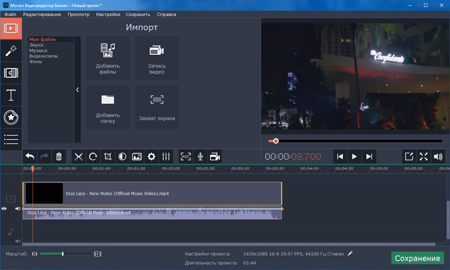Click the video preview image
Image resolution: width=450 pixels, height=270 pixels.
pos(355,77)
